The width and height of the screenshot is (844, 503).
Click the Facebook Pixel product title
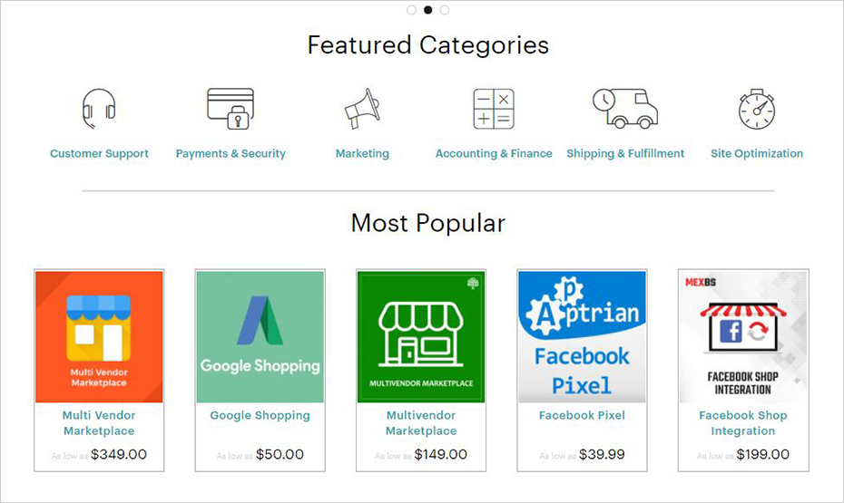point(582,416)
